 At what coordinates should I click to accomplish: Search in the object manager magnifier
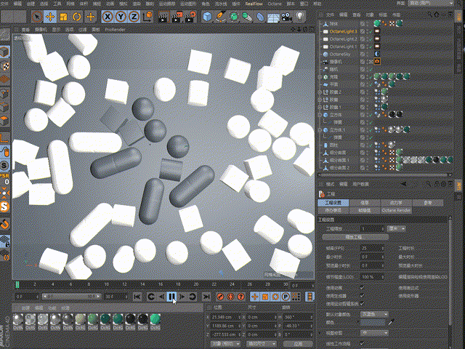[429, 15]
